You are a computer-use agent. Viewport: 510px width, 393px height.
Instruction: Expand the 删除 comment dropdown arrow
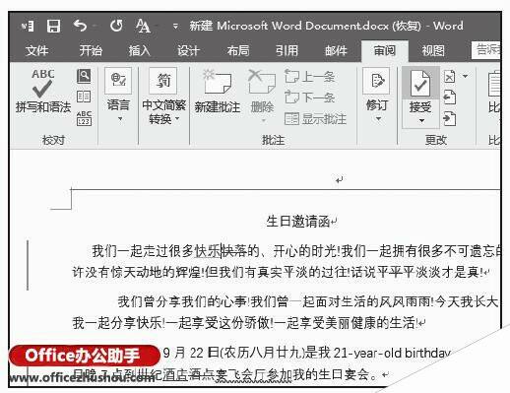(x=264, y=121)
